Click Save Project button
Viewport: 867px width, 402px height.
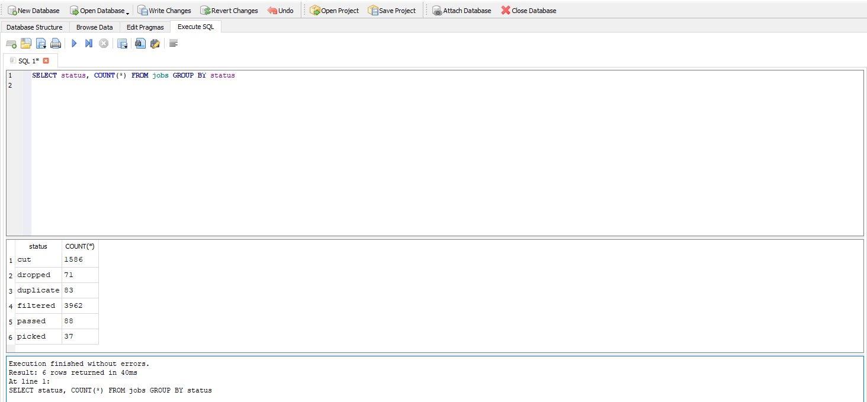coord(392,10)
